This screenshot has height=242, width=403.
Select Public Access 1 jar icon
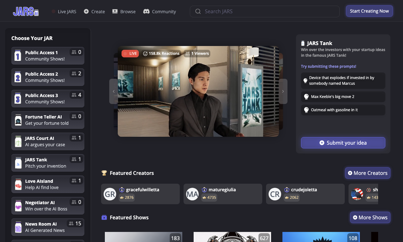(18, 56)
